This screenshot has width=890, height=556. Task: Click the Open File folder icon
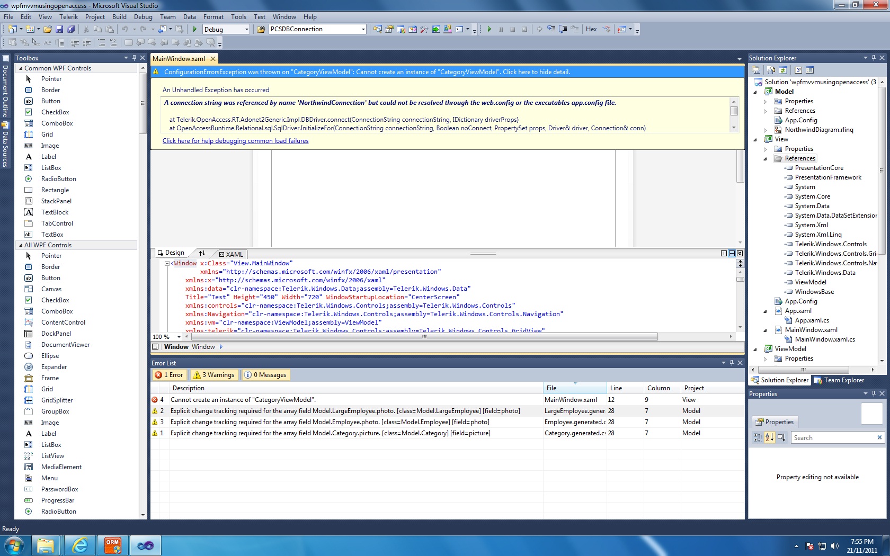(48, 30)
